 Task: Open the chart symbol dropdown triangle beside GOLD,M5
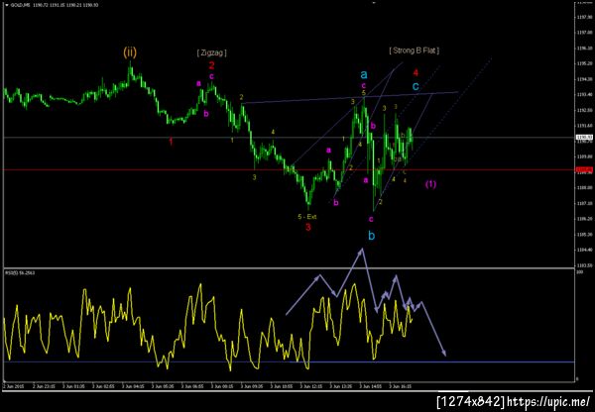pyautogui.click(x=6, y=6)
